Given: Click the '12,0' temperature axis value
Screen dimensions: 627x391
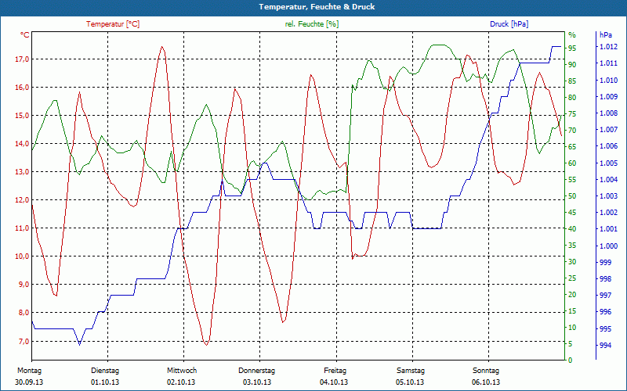Looking at the screenshot, I should coord(22,200).
